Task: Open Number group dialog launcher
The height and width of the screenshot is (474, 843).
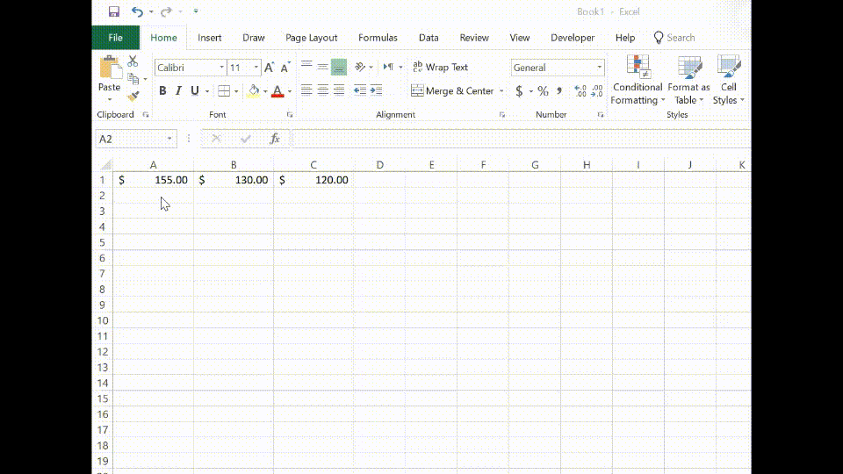Action: [601, 114]
